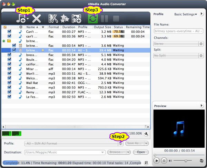Open the Add File dropdown arrow
Image resolution: width=207 pixels, height=168 pixels.
tap(28, 19)
